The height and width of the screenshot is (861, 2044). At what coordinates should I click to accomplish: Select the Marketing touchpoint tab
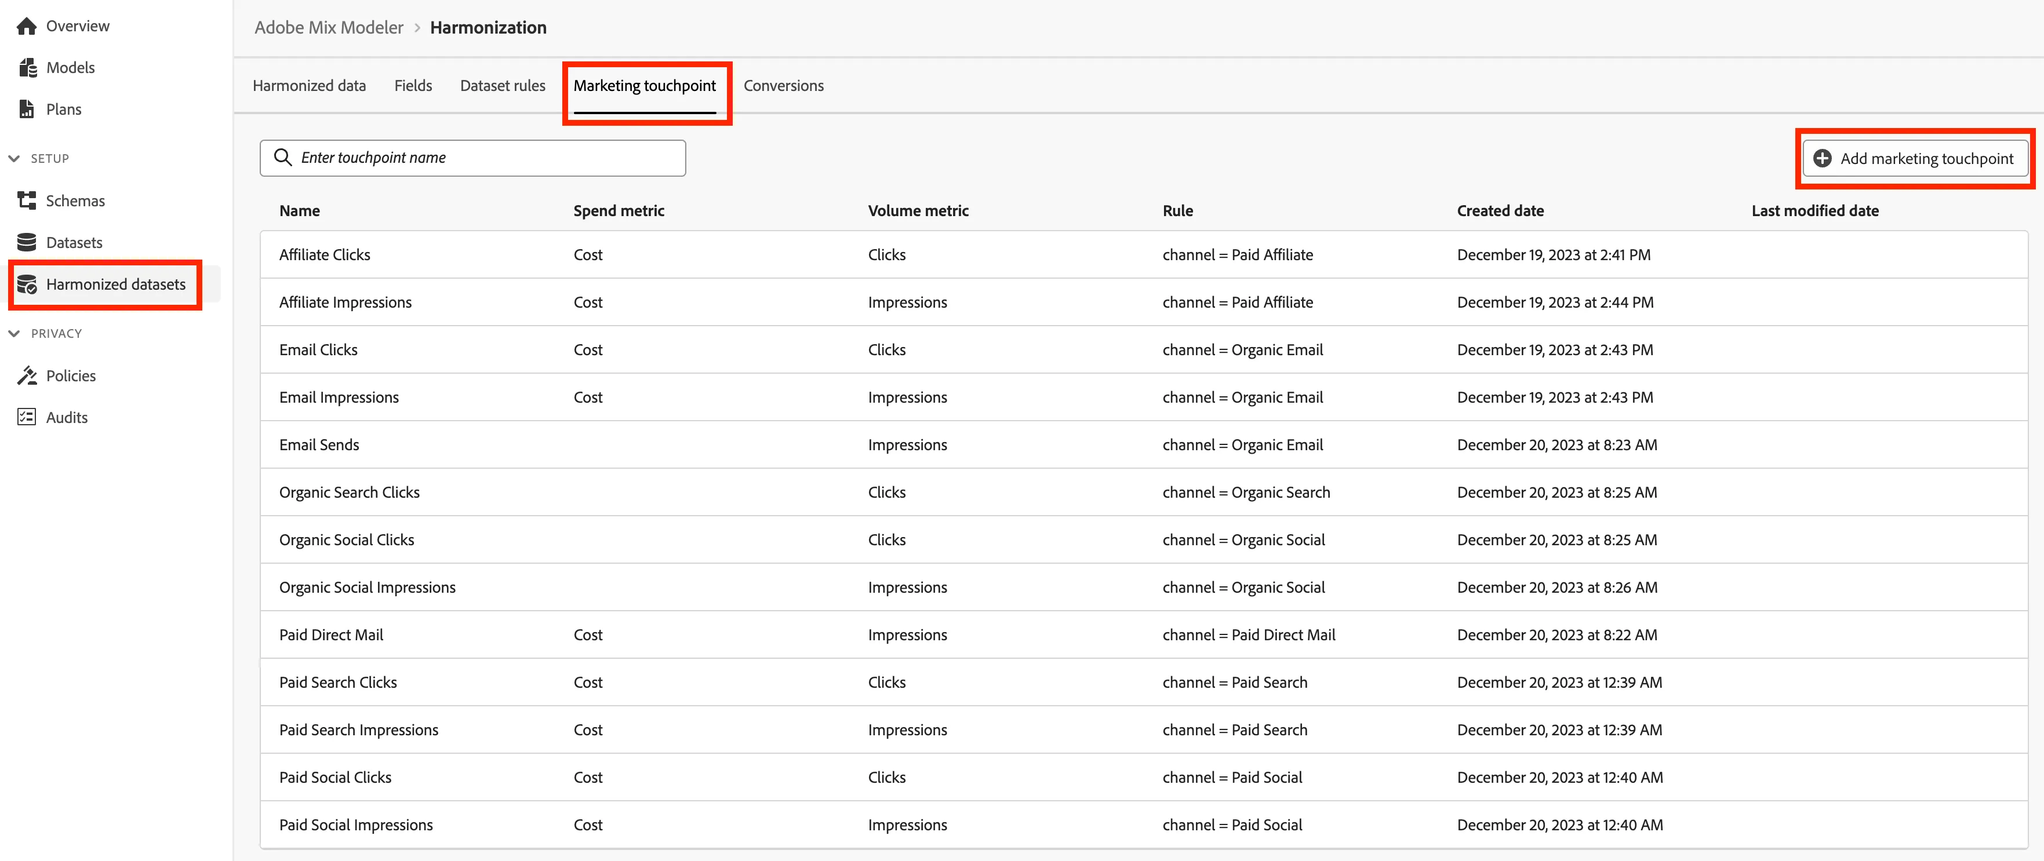644,86
